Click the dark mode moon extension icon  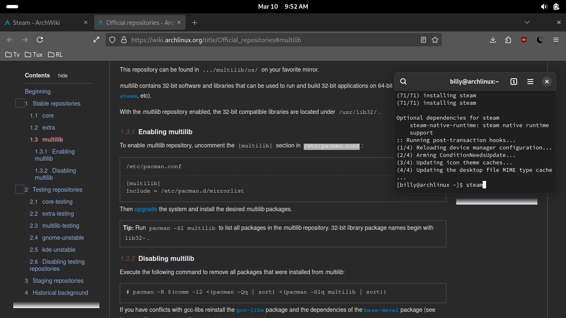click(x=540, y=40)
